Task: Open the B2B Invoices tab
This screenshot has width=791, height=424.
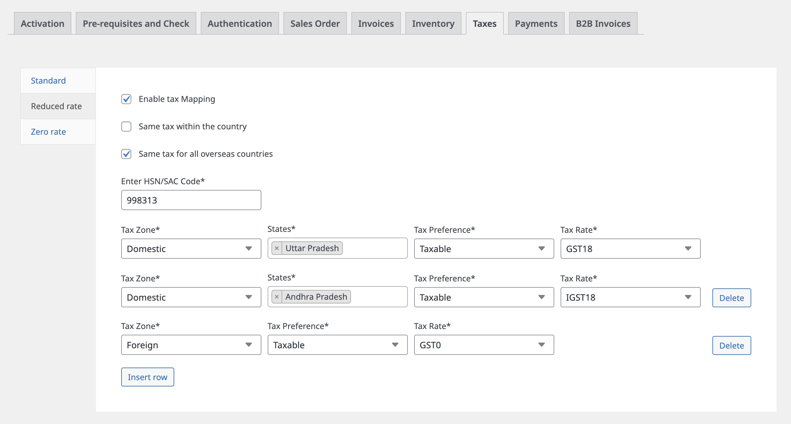Action: click(x=603, y=24)
